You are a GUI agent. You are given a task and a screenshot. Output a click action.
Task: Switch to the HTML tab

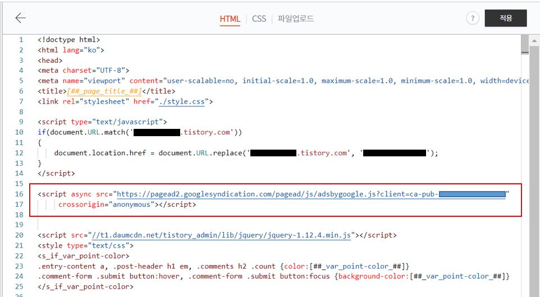(x=230, y=18)
